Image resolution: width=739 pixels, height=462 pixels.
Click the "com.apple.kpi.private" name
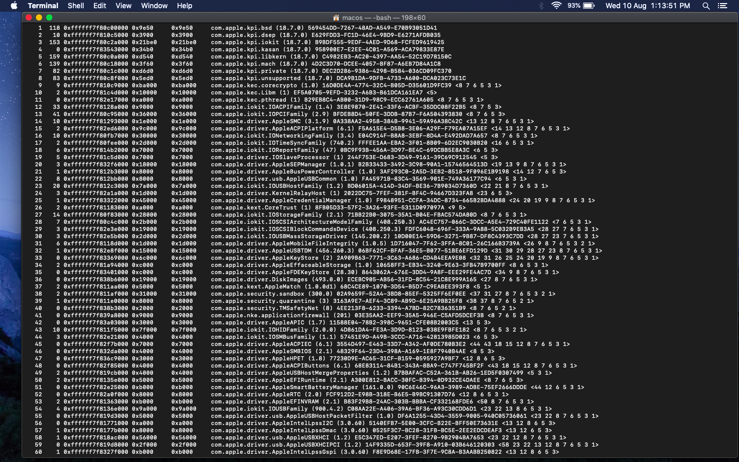(248, 71)
